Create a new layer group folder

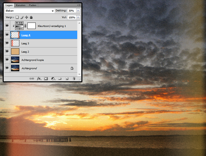tap(60, 78)
